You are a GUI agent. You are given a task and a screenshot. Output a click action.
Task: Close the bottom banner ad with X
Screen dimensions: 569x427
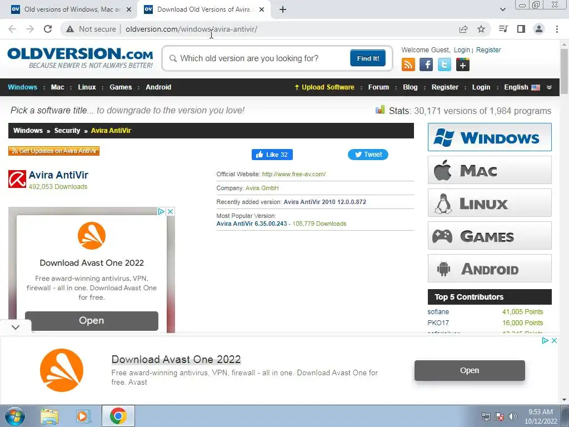point(554,341)
